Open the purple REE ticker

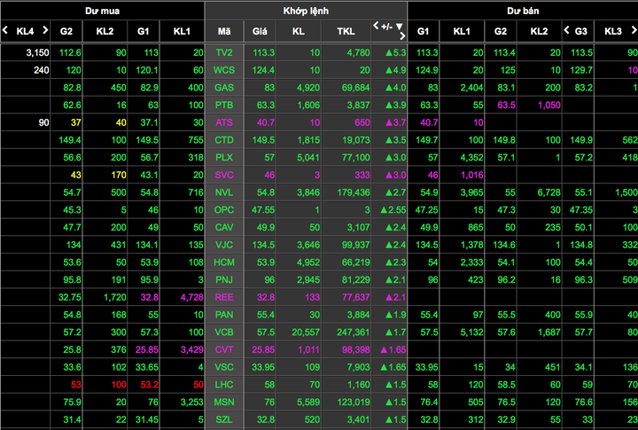[224, 297]
